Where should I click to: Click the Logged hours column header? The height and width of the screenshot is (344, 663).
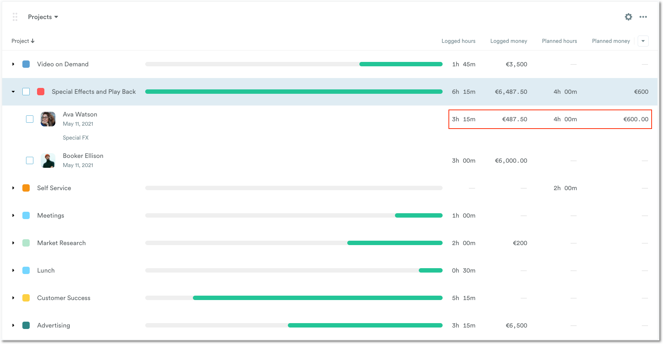tap(458, 41)
